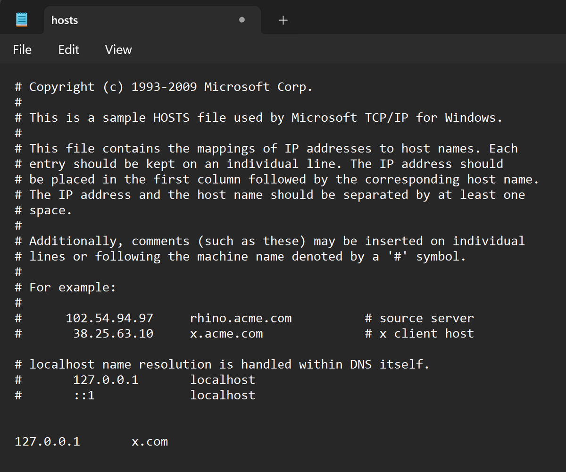This screenshot has height=472, width=566.
Task: Click the Notepad app icon
Action: 22,20
